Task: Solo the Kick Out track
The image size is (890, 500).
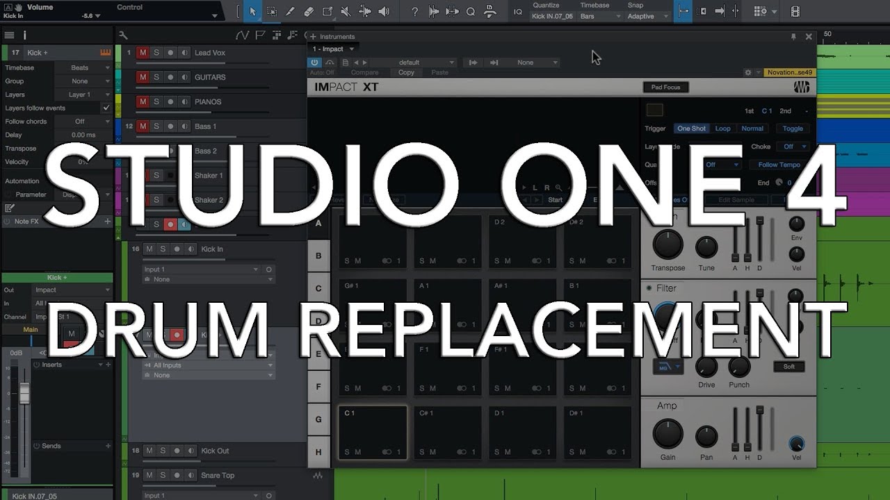Action: pyautogui.click(x=163, y=451)
